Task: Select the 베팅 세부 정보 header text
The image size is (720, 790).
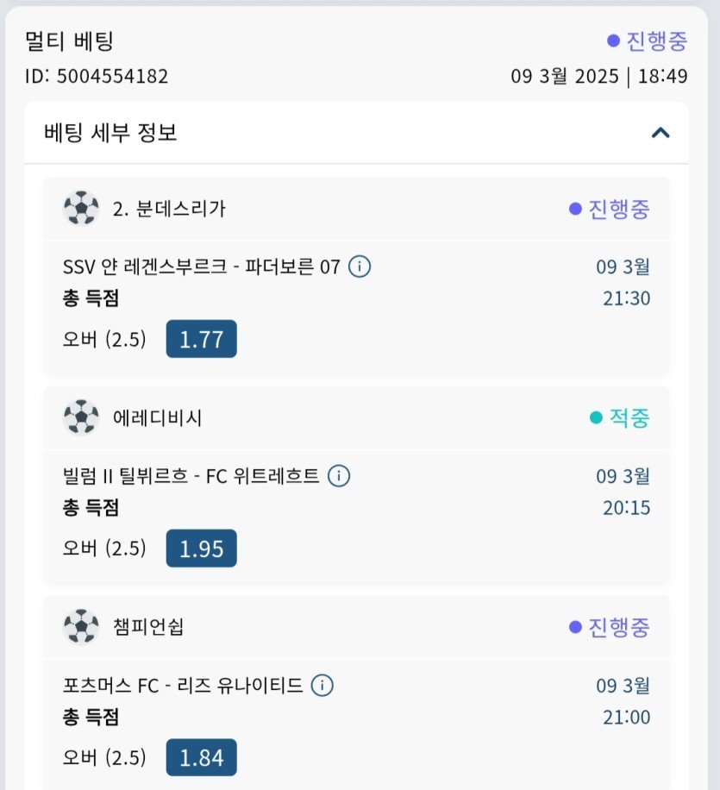Action: pos(110,133)
